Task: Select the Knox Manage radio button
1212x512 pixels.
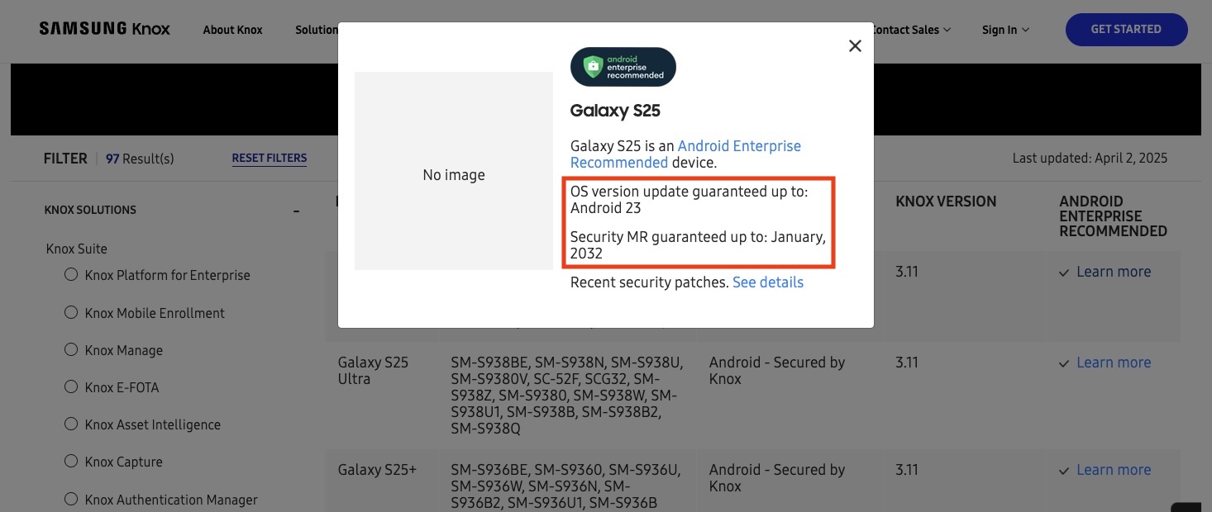Action: 71,350
